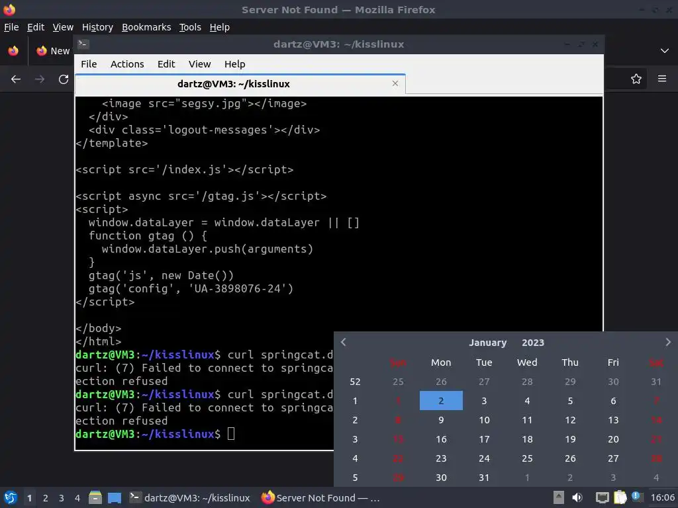
Task: Click the 16:06 clock in taskbar
Action: tap(662, 497)
